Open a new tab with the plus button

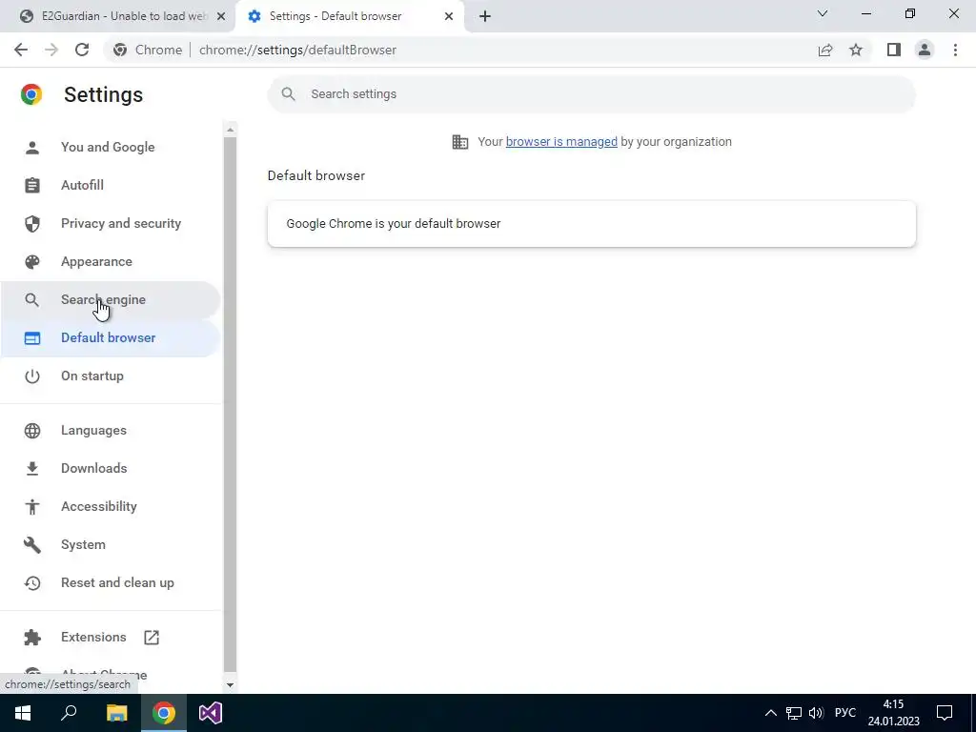[x=485, y=16]
